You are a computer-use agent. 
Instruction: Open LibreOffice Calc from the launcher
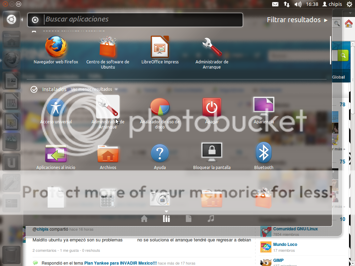click(11, 101)
